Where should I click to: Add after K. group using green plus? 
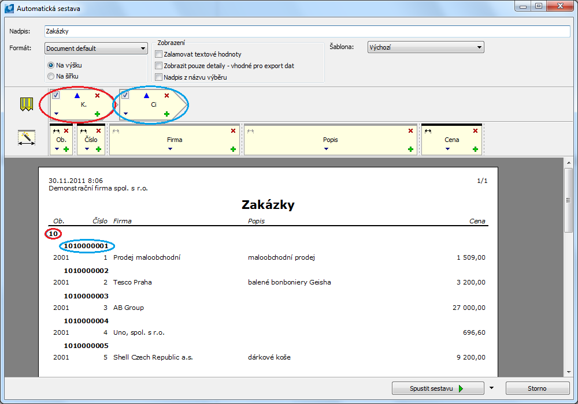point(97,114)
